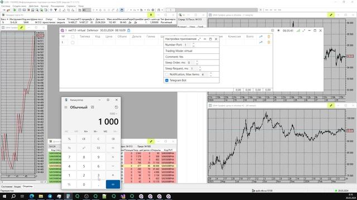Delete row 1 with its trash icon
Screen dimensions: 357x200
tap(269, 42)
